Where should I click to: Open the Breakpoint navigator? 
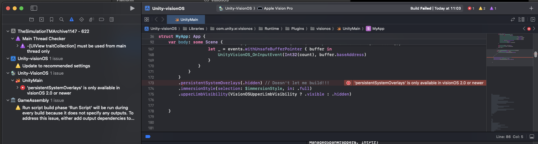tap(101, 20)
